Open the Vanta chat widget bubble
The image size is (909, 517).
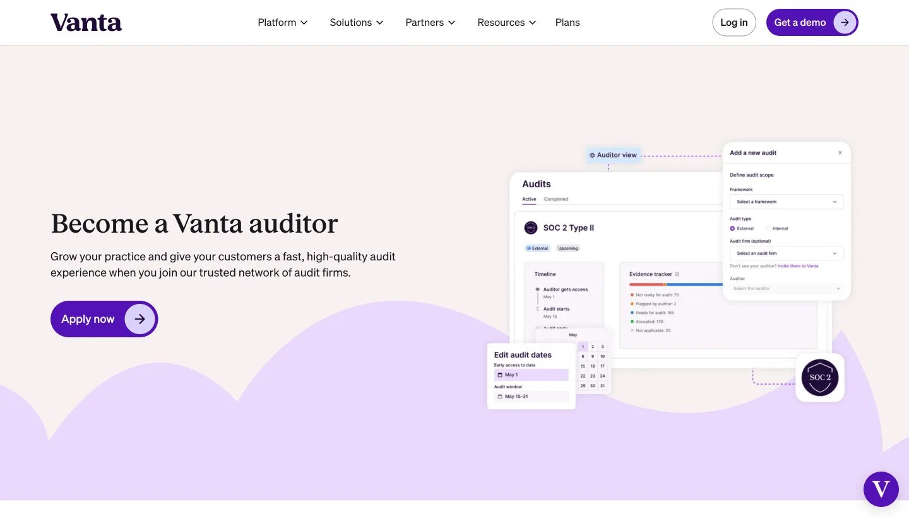point(881,489)
